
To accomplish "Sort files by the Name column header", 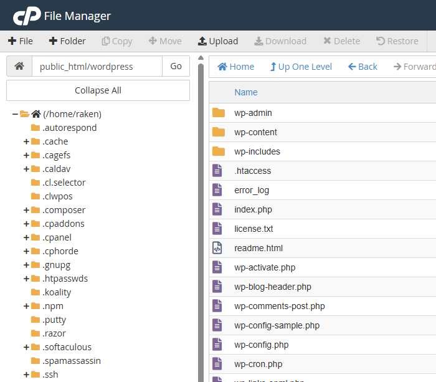I will pyautogui.click(x=246, y=92).
